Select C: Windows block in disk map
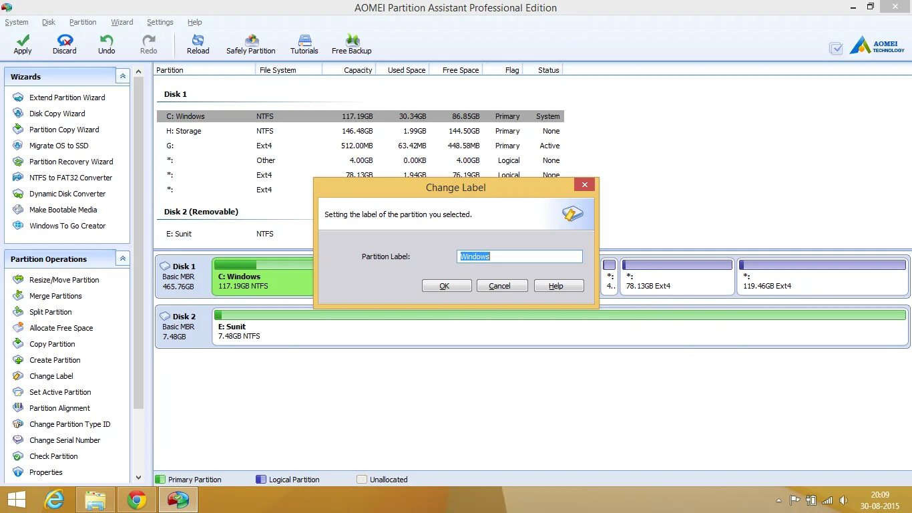This screenshot has height=513, width=912. click(263, 277)
